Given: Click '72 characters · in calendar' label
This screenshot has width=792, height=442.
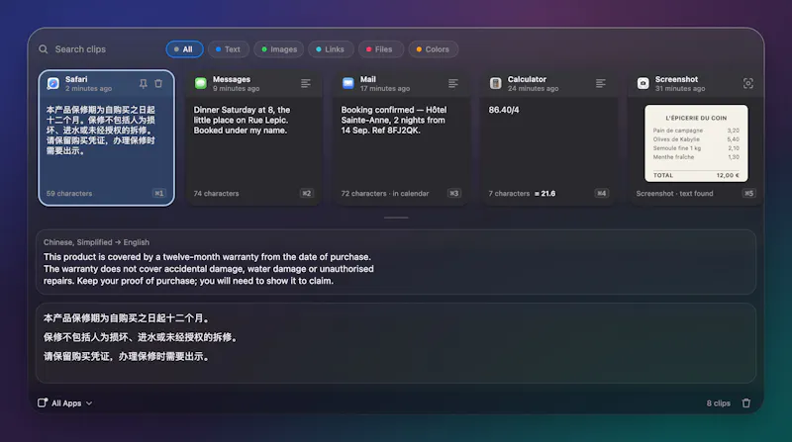Looking at the screenshot, I should pos(385,193).
